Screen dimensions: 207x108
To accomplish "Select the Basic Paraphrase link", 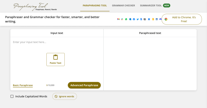I will coord(23,85).
